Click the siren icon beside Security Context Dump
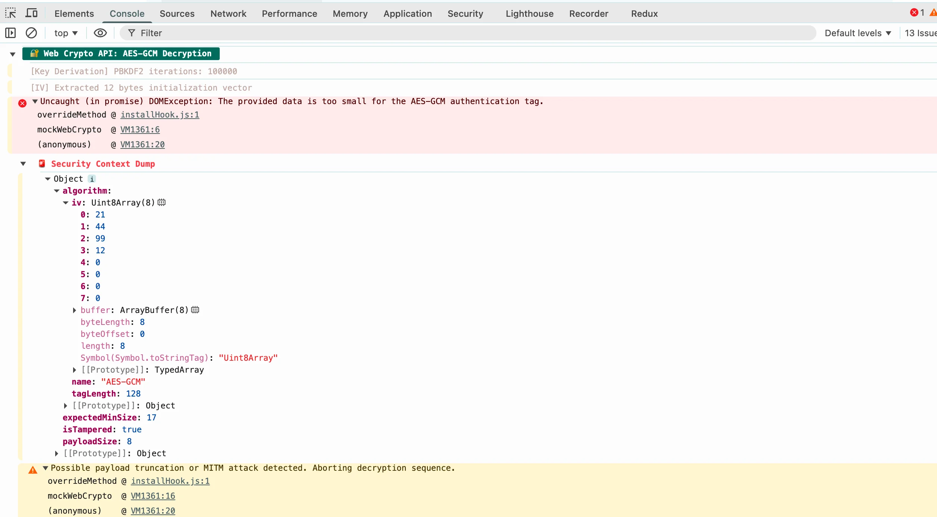The image size is (937, 517). click(42, 164)
